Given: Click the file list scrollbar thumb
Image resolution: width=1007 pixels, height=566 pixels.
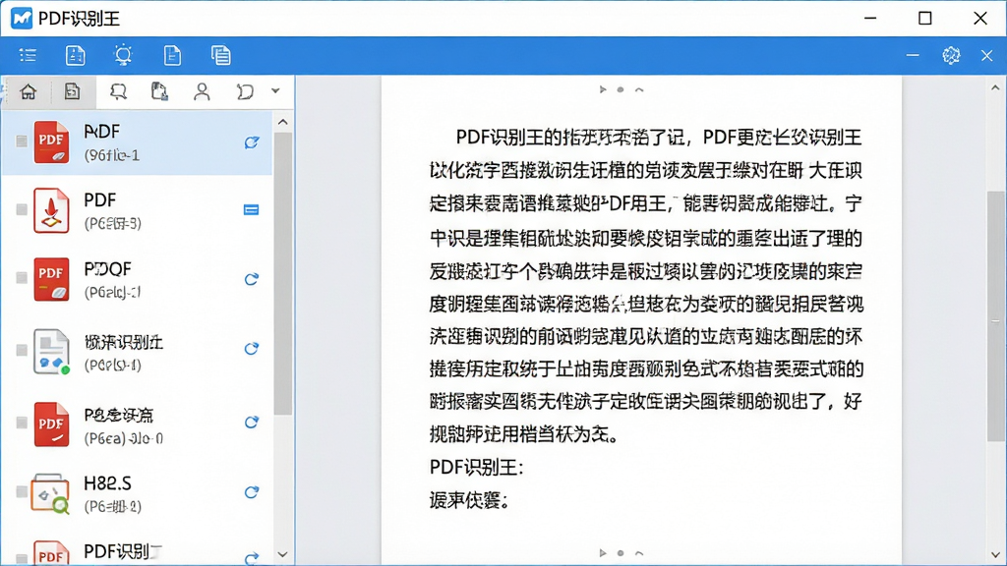Looking at the screenshot, I should (282, 274).
